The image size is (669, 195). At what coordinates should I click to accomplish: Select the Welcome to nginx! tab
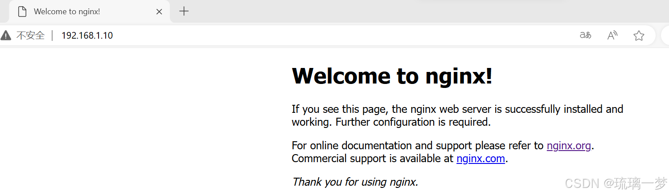(x=90, y=12)
